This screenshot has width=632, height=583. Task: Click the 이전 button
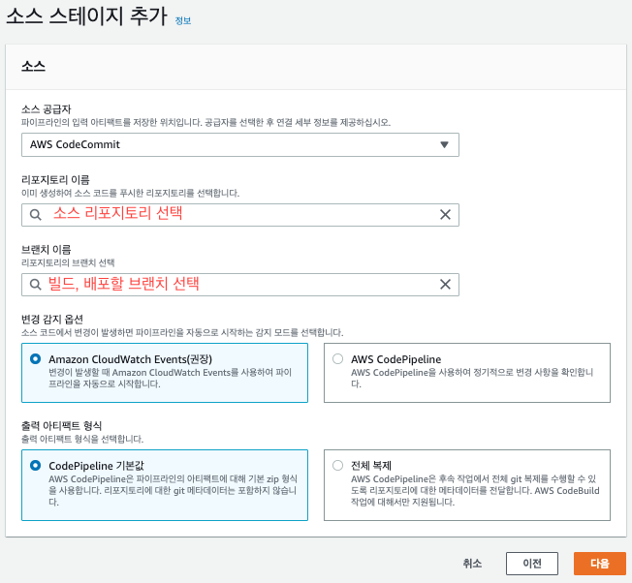[531, 564]
